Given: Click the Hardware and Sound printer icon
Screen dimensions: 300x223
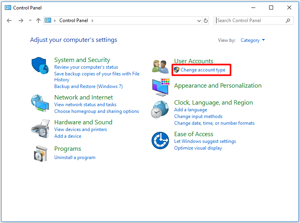Looking at the screenshot, I should [x=40, y=127].
